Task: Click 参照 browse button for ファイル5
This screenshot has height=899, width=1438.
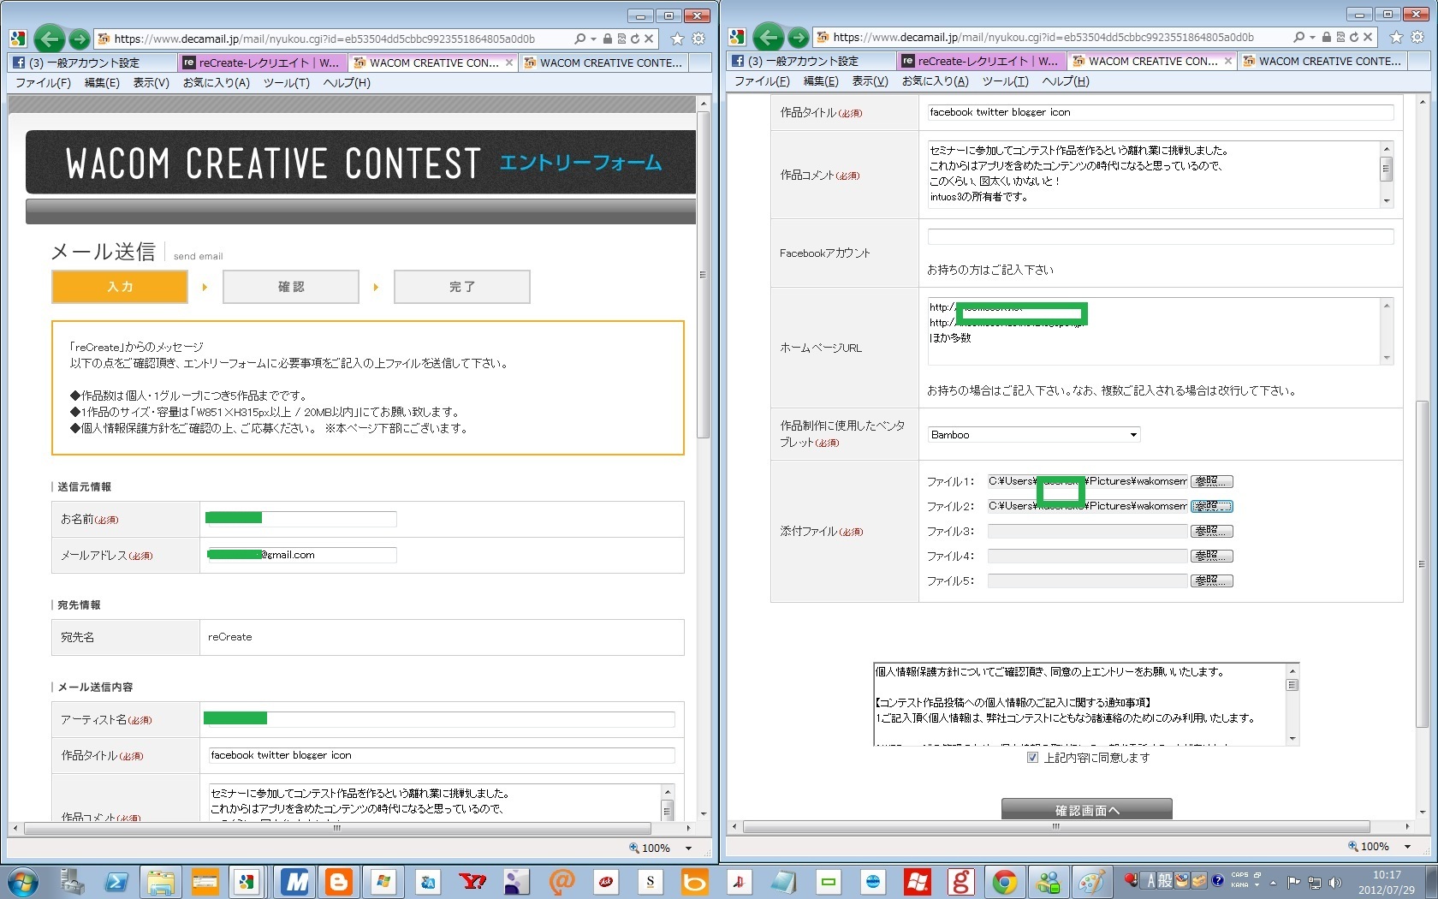Action: click(1211, 580)
